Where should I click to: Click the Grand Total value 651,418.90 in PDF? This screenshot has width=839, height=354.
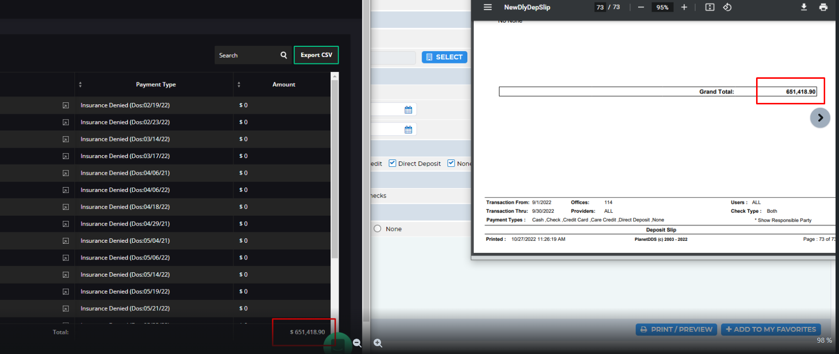801,92
